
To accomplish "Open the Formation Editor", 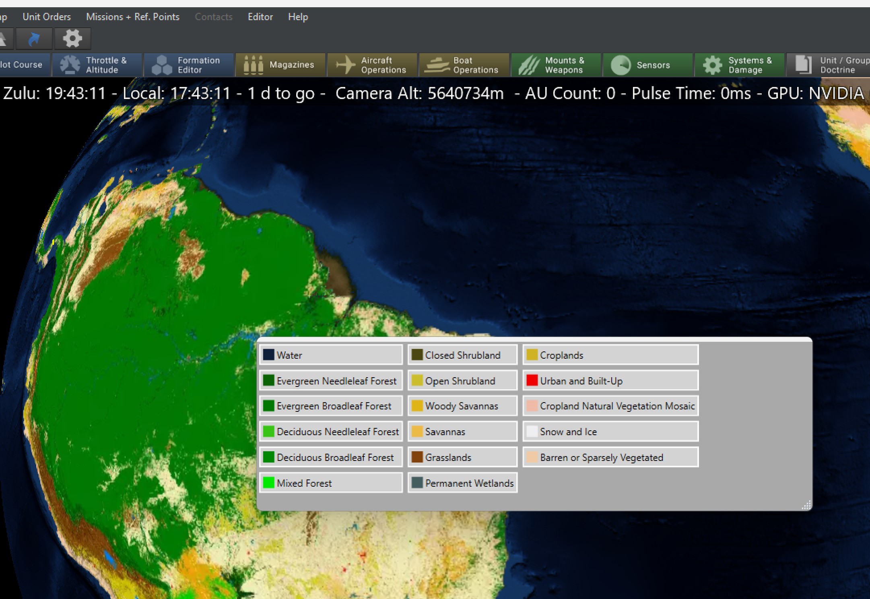I will [x=189, y=65].
